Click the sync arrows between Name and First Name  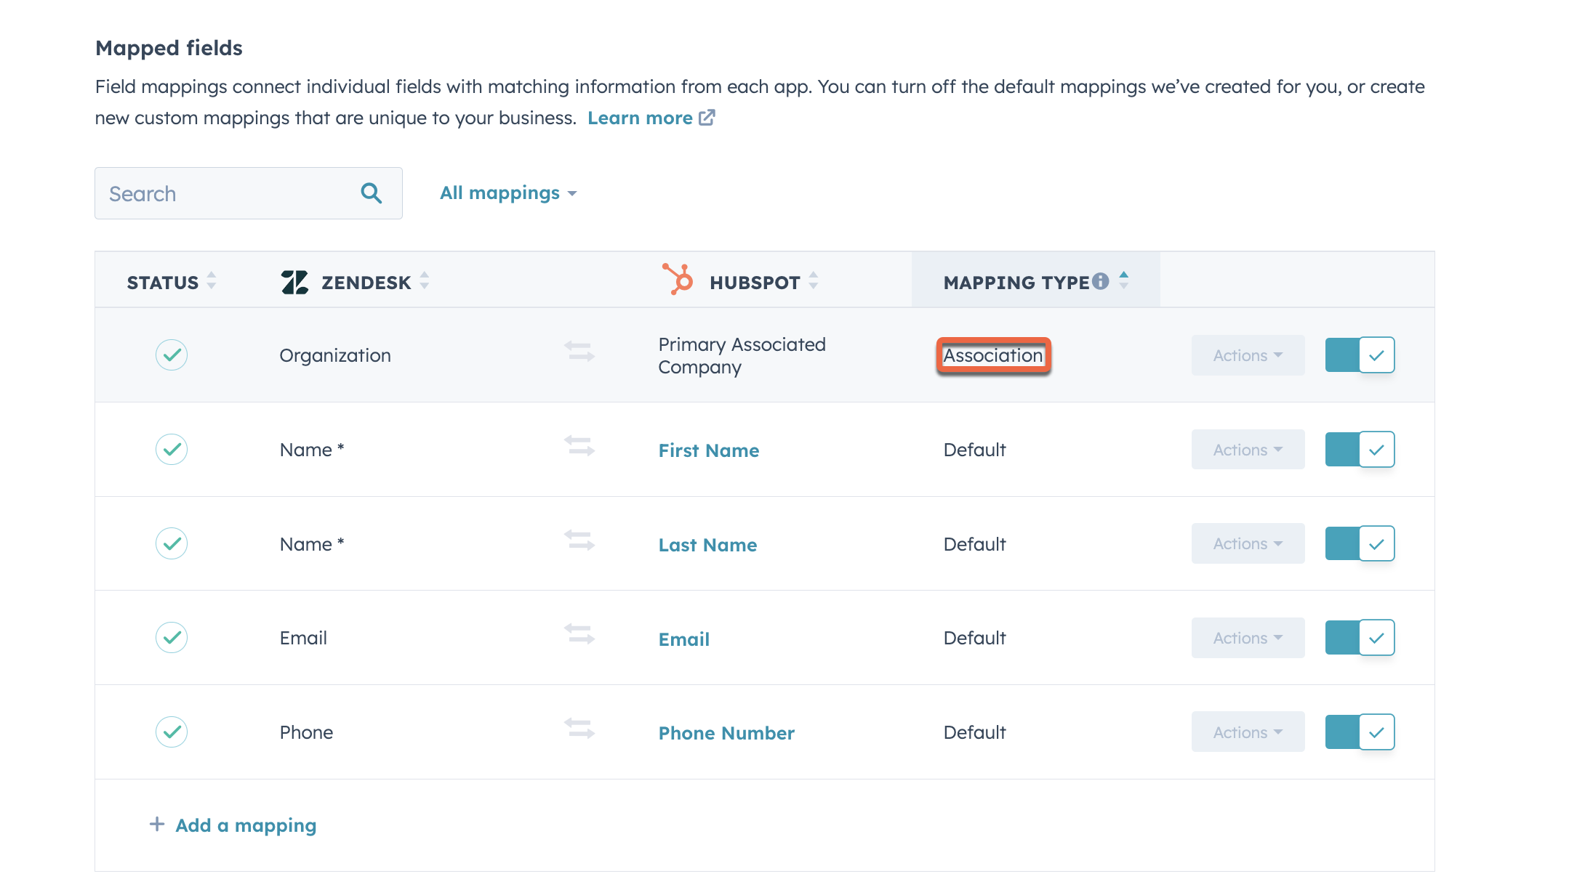[578, 449]
